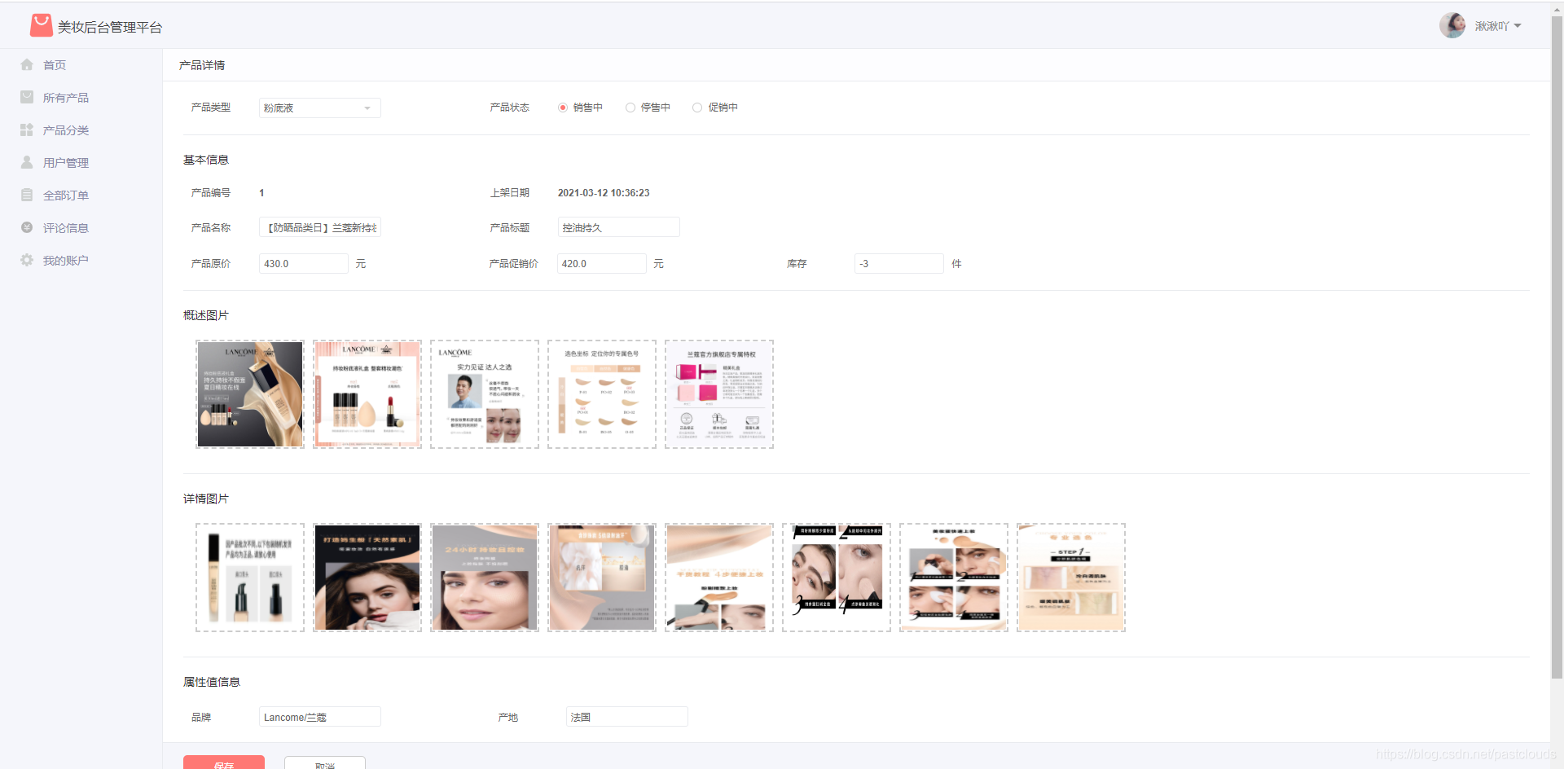Open 我的账户 in sidebar

click(66, 261)
